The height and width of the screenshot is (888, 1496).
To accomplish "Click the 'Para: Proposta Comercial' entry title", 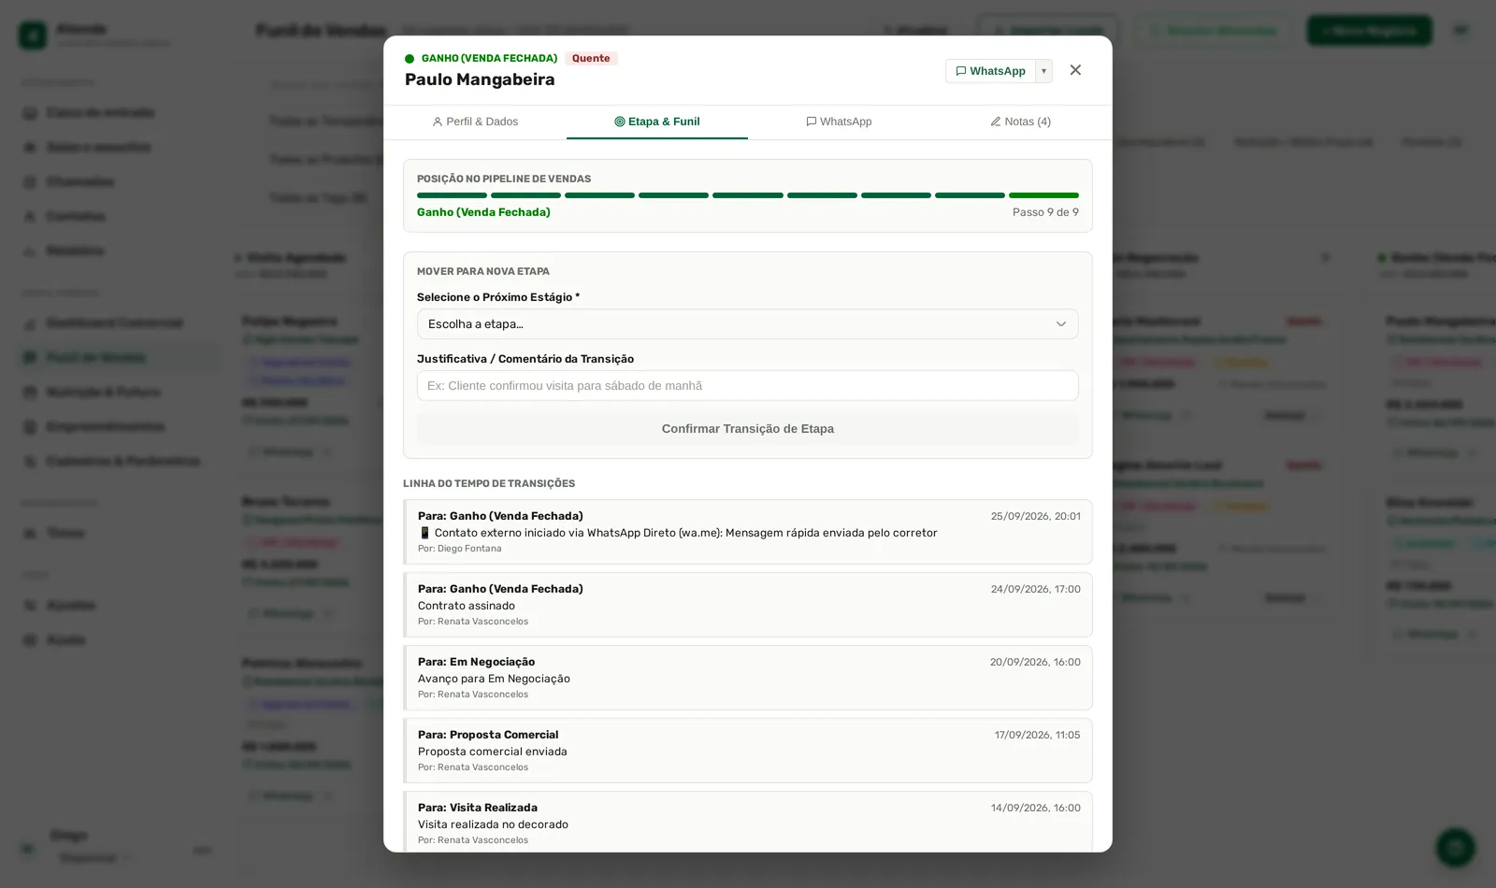I will tap(488, 735).
